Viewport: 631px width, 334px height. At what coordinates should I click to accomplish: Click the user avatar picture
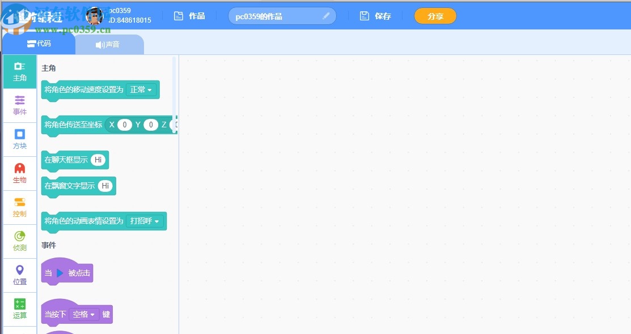[95, 16]
